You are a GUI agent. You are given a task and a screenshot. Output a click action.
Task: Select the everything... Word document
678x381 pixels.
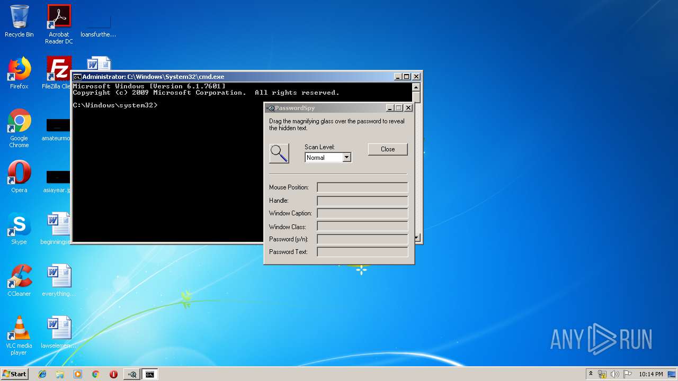tap(59, 280)
